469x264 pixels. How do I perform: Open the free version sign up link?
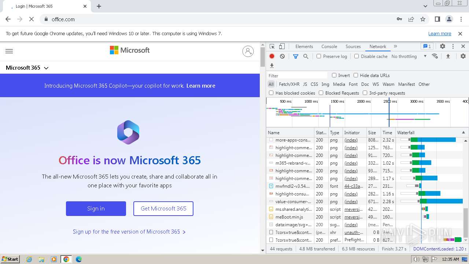(x=129, y=232)
